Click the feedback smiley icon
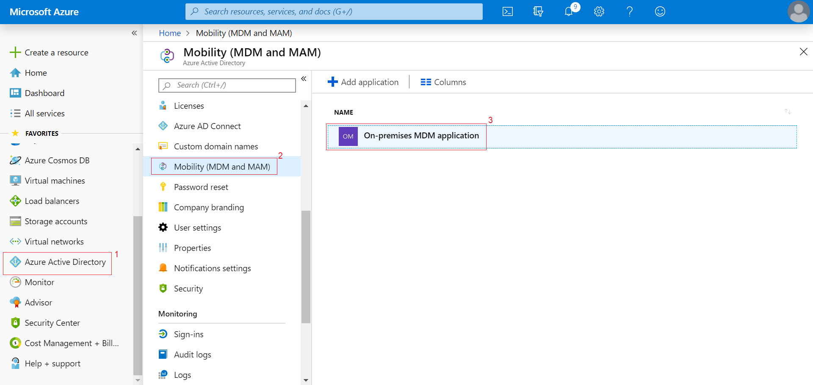The height and width of the screenshot is (385, 813). point(660,12)
